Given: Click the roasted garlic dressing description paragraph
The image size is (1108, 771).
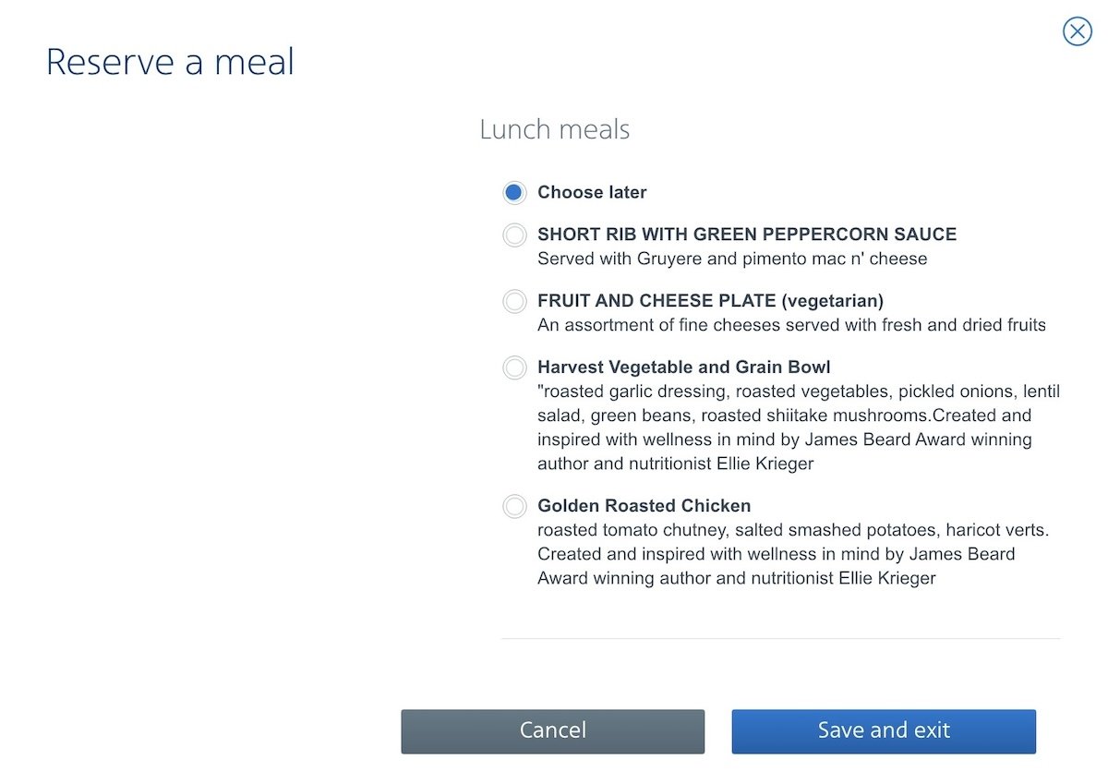Looking at the screenshot, I should (799, 428).
